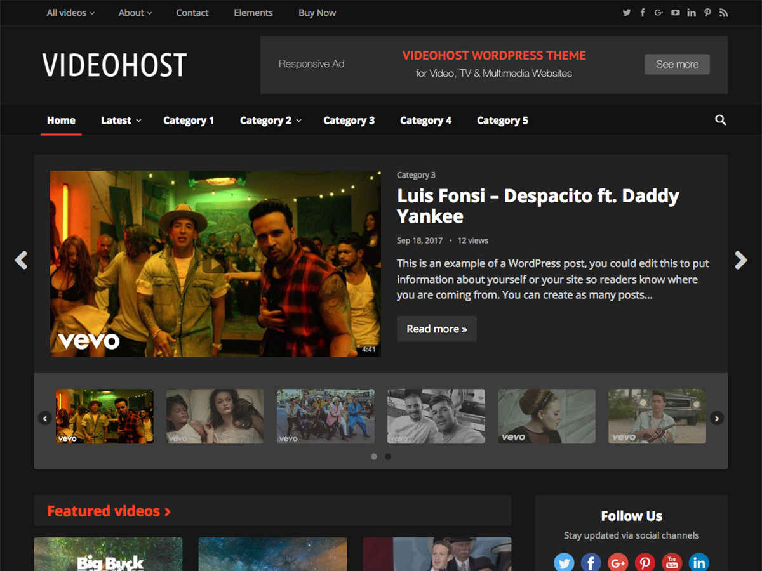Screen dimensions: 762x571
Task: Click the Read more button
Action: 436,329
